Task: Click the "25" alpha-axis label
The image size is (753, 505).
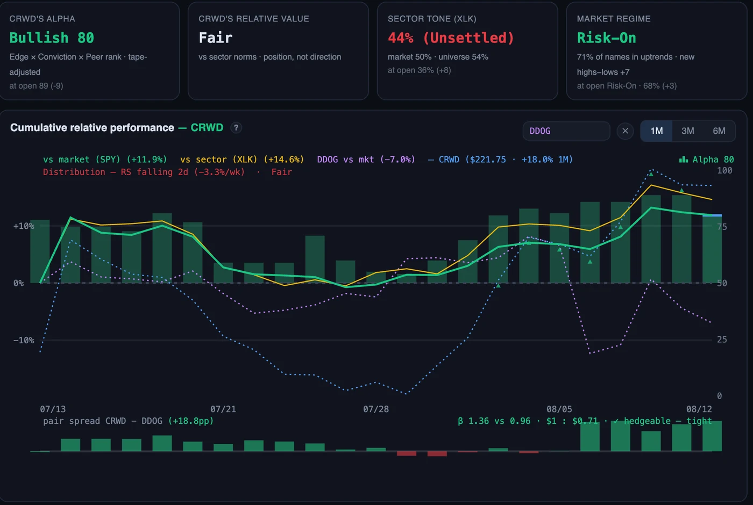Action: (x=722, y=340)
